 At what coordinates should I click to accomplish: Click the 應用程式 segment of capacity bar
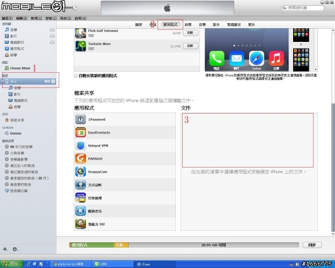[92, 245]
